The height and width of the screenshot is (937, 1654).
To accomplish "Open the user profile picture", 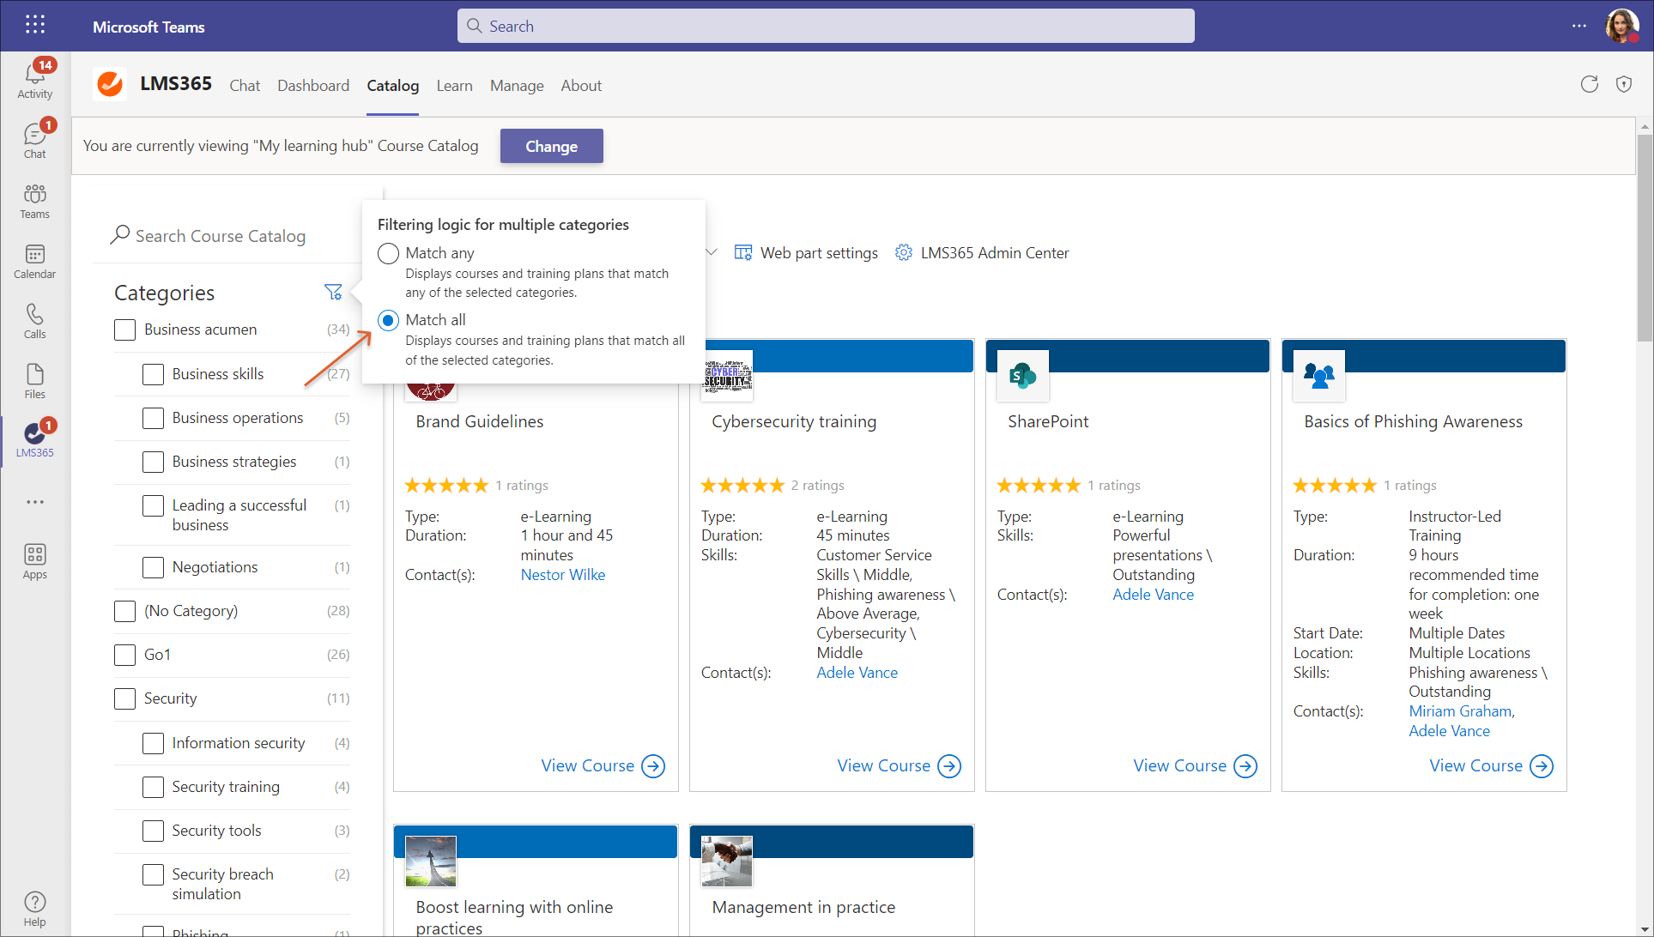I will coord(1621,26).
